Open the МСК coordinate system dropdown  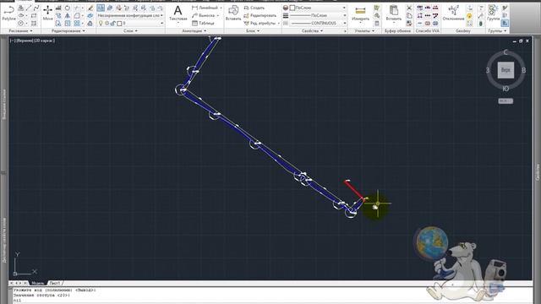click(505, 101)
